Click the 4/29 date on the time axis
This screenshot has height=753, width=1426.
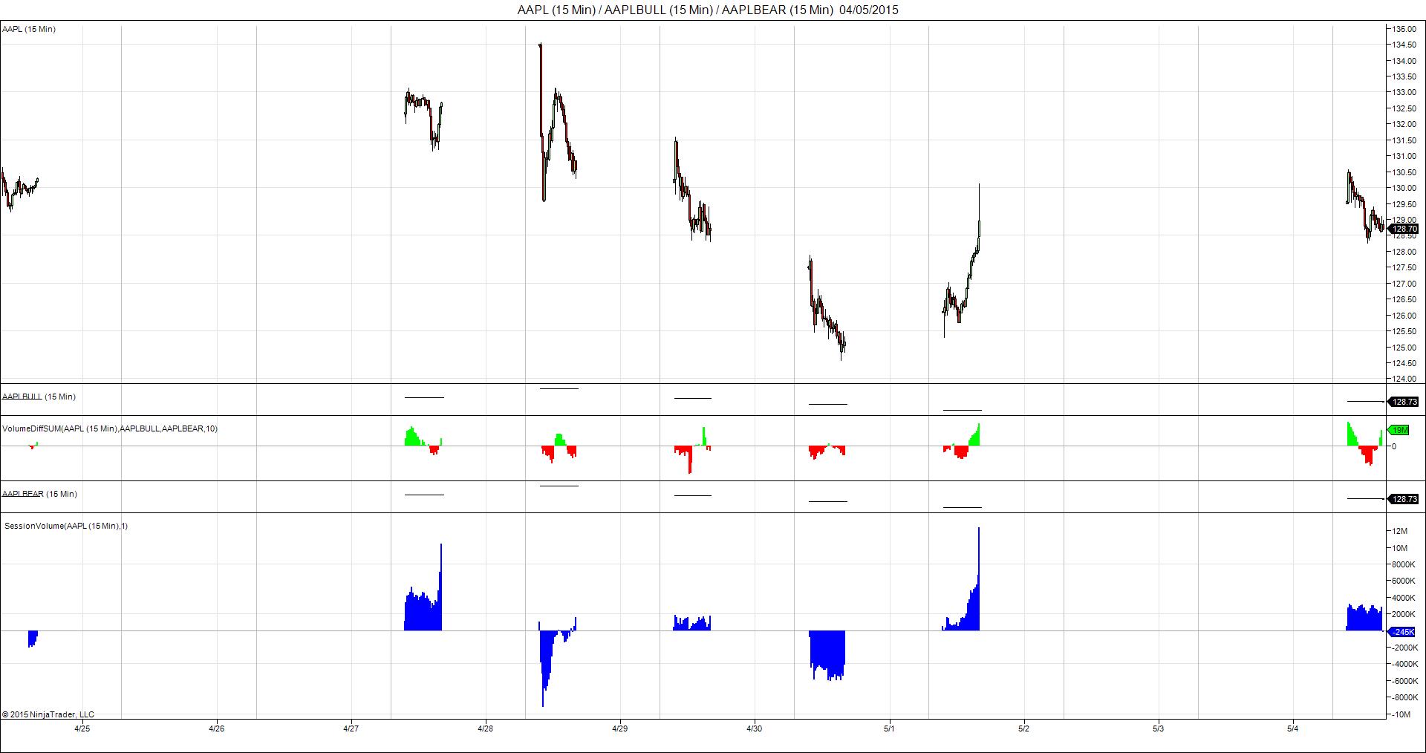point(620,728)
